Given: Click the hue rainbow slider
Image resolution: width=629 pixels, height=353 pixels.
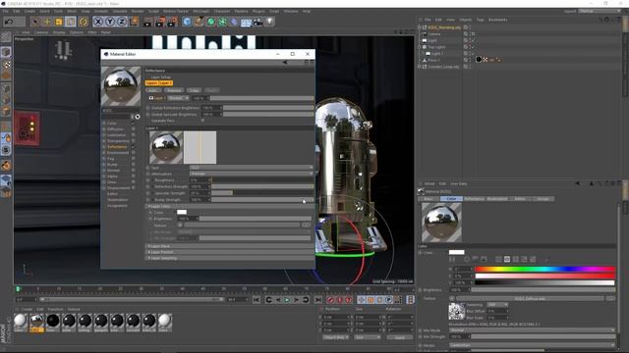Looking at the screenshot, I should [544, 270].
